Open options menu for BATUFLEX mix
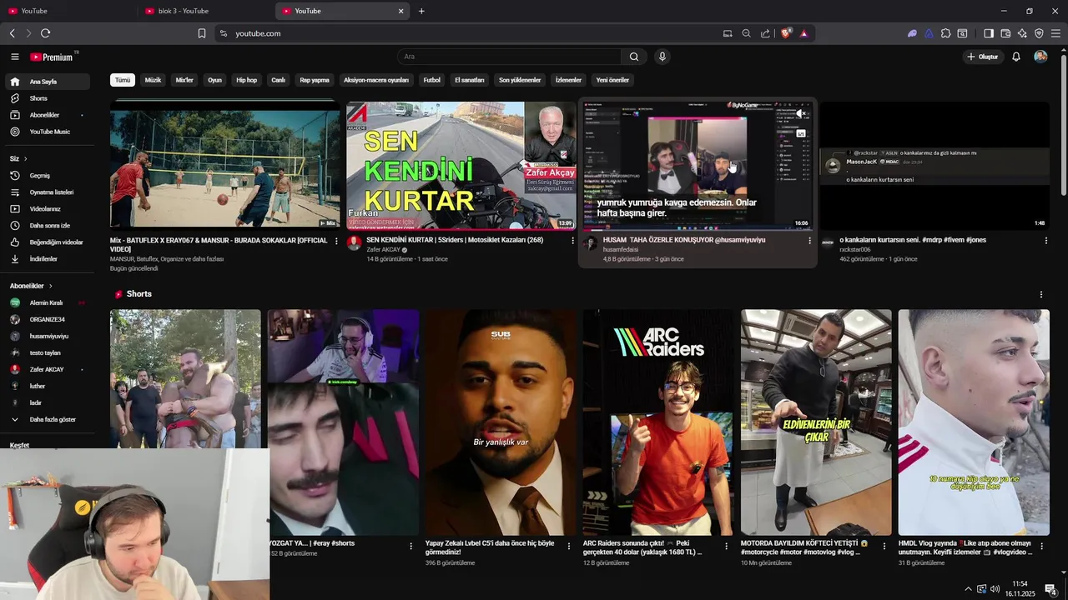This screenshot has width=1068, height=600. [336, 240]
